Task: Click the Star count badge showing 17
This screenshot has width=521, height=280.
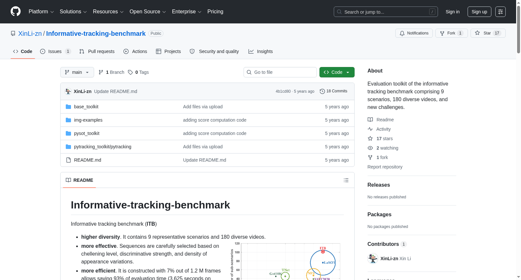Action: click(497, 33)
